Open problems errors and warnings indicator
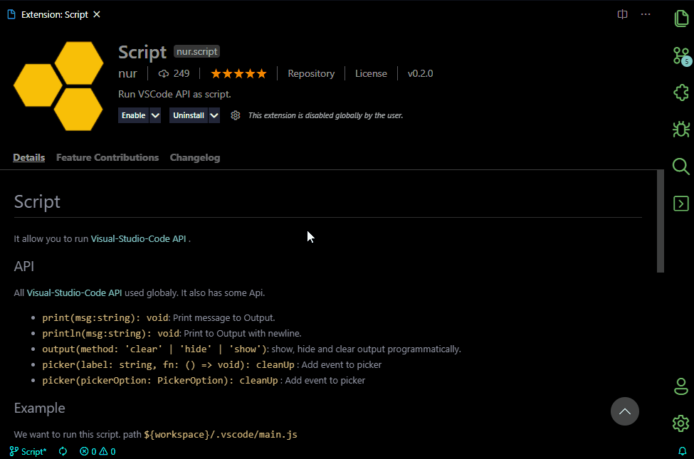The width and height of the screenshot is (694, 459). [98, 451]
